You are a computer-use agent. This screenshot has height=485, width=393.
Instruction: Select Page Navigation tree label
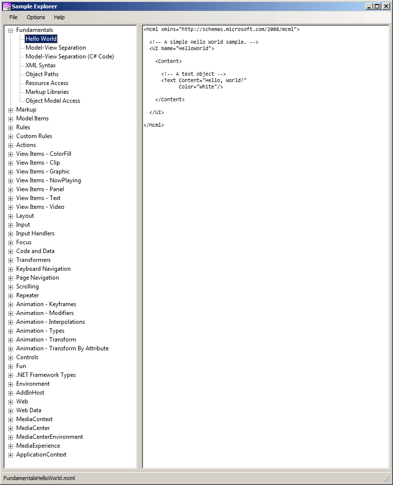[37, 278]
